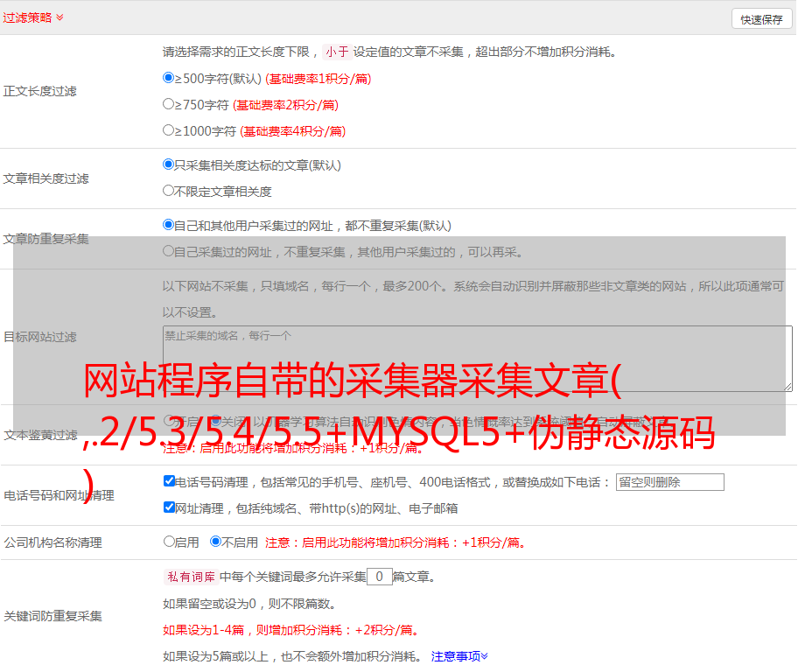Click the 公司机构名称清理 row label

[x=52, y=542]
